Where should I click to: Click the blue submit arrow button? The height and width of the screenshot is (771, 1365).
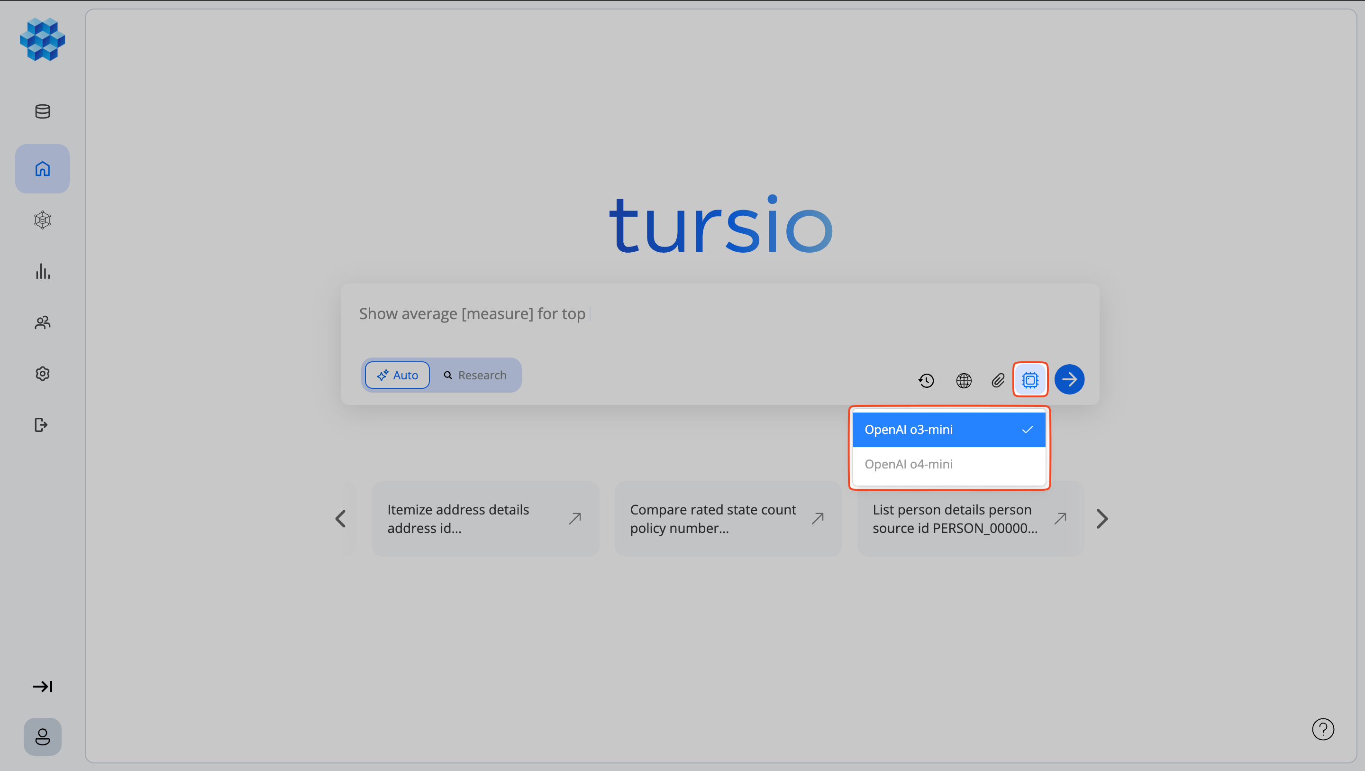click(1069, 379)
